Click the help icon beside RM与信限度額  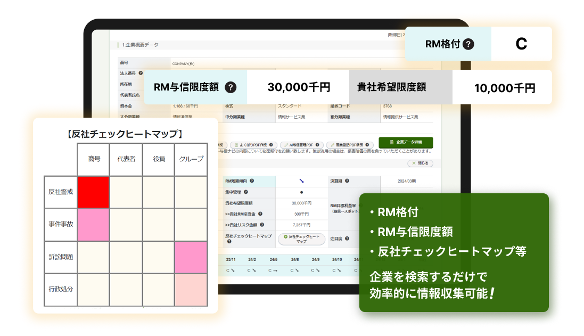point(231,88)
